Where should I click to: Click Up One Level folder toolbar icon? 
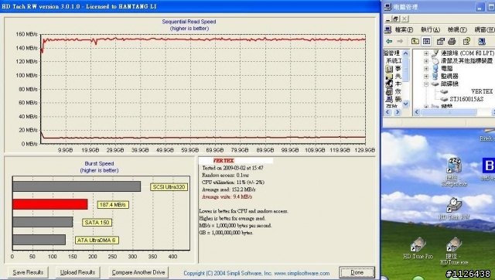(415, 41)
